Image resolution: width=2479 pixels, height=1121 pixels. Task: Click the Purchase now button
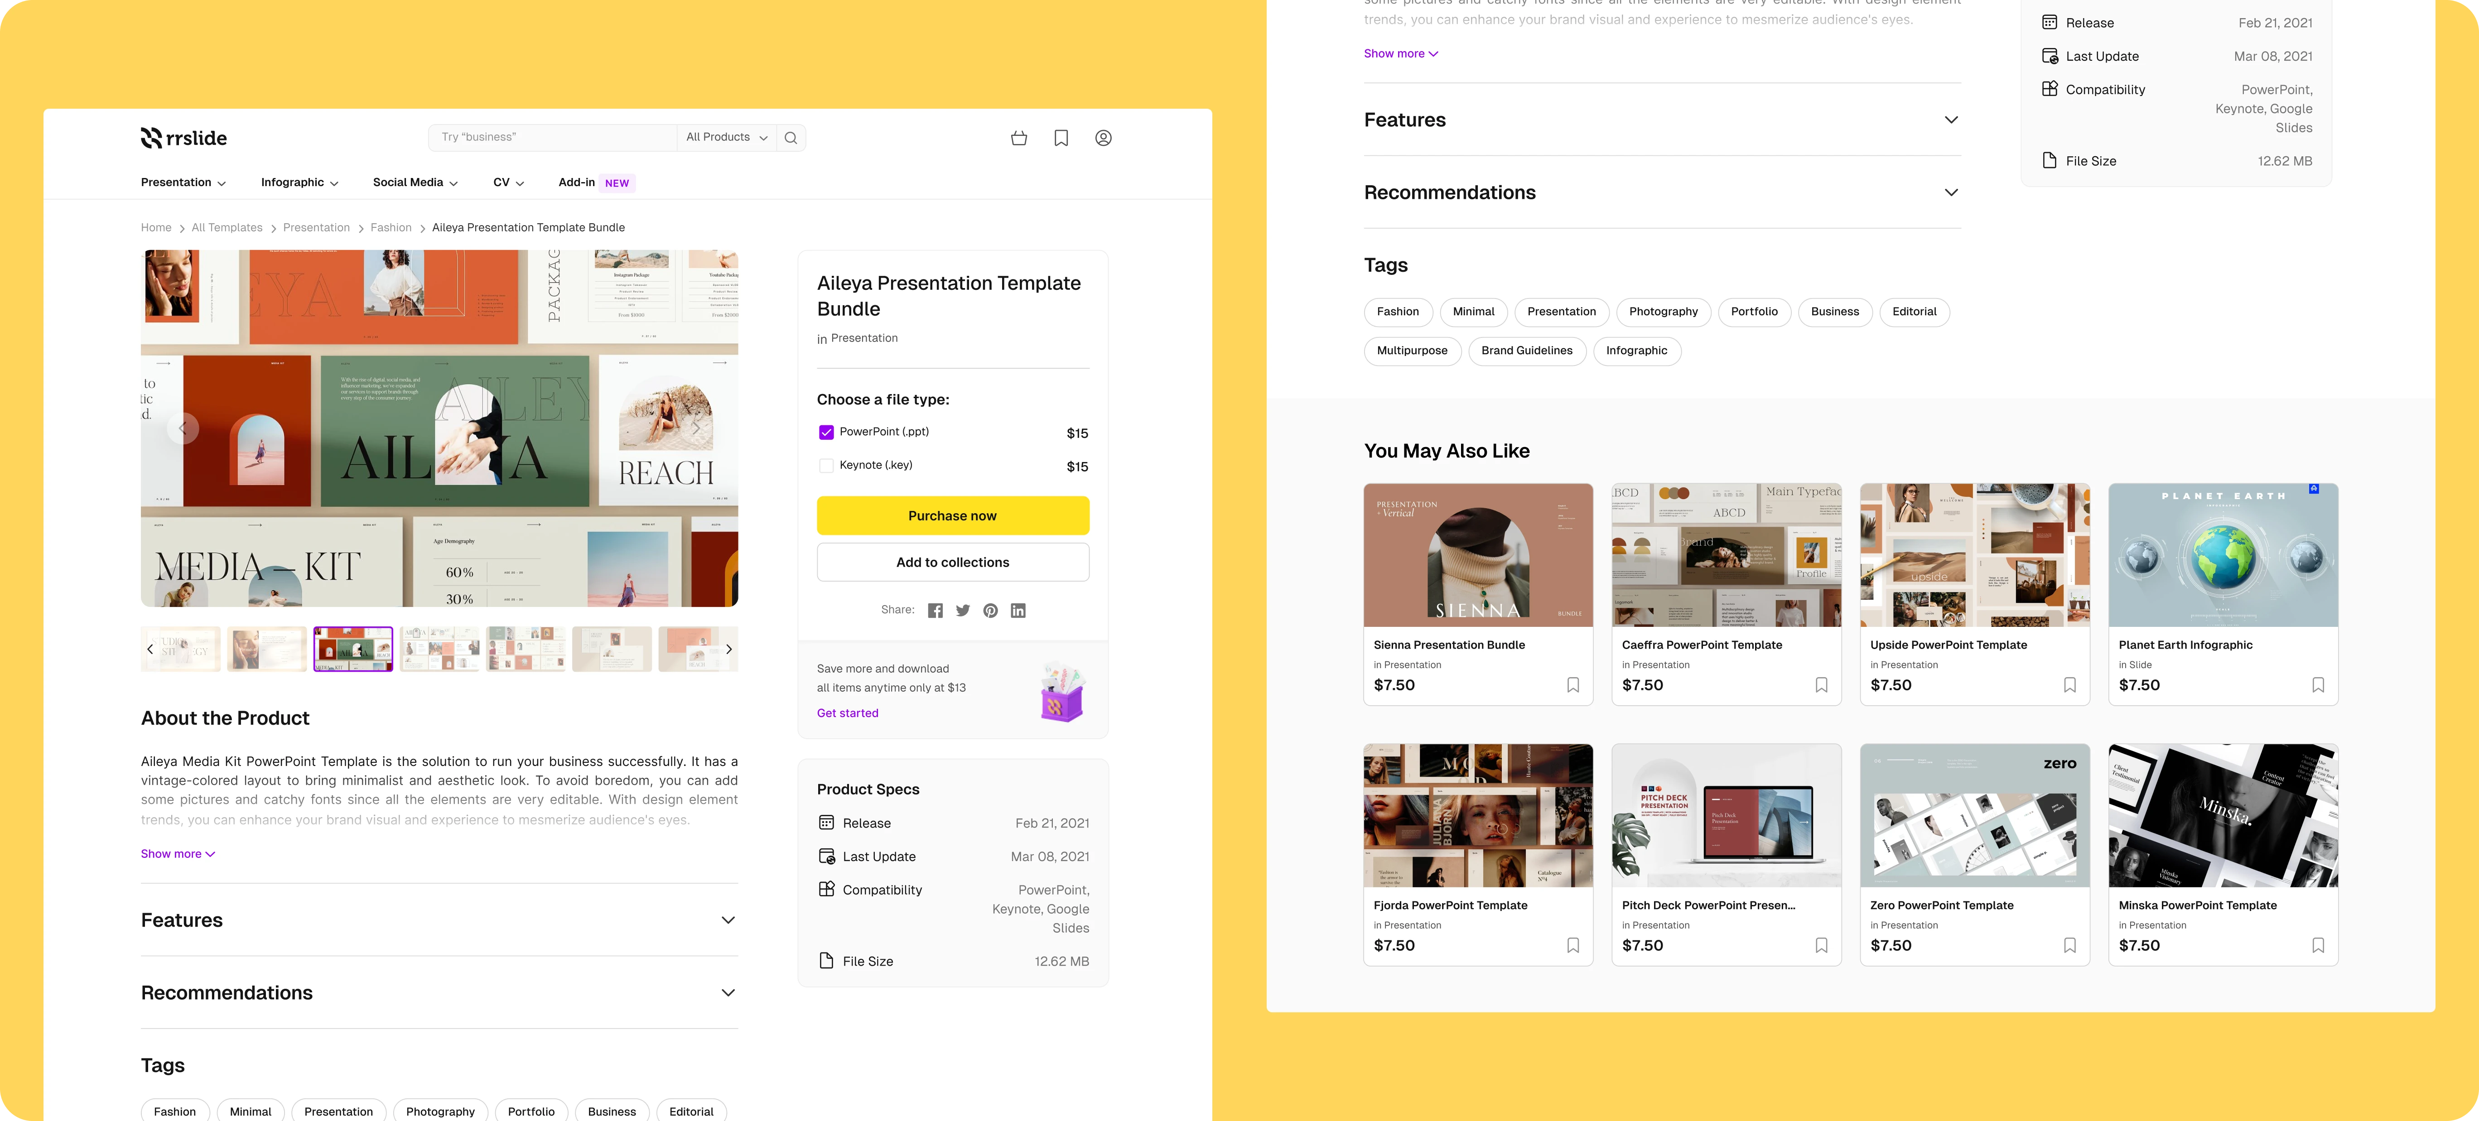tap(952, 516)
